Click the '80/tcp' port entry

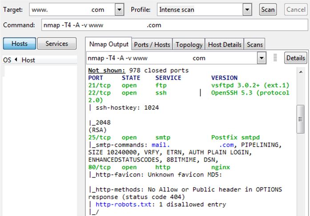[99, 168]
